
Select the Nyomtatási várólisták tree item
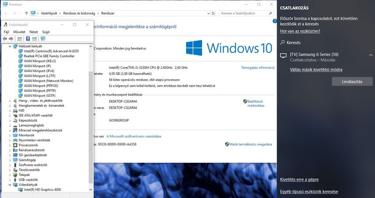point(34,140)
